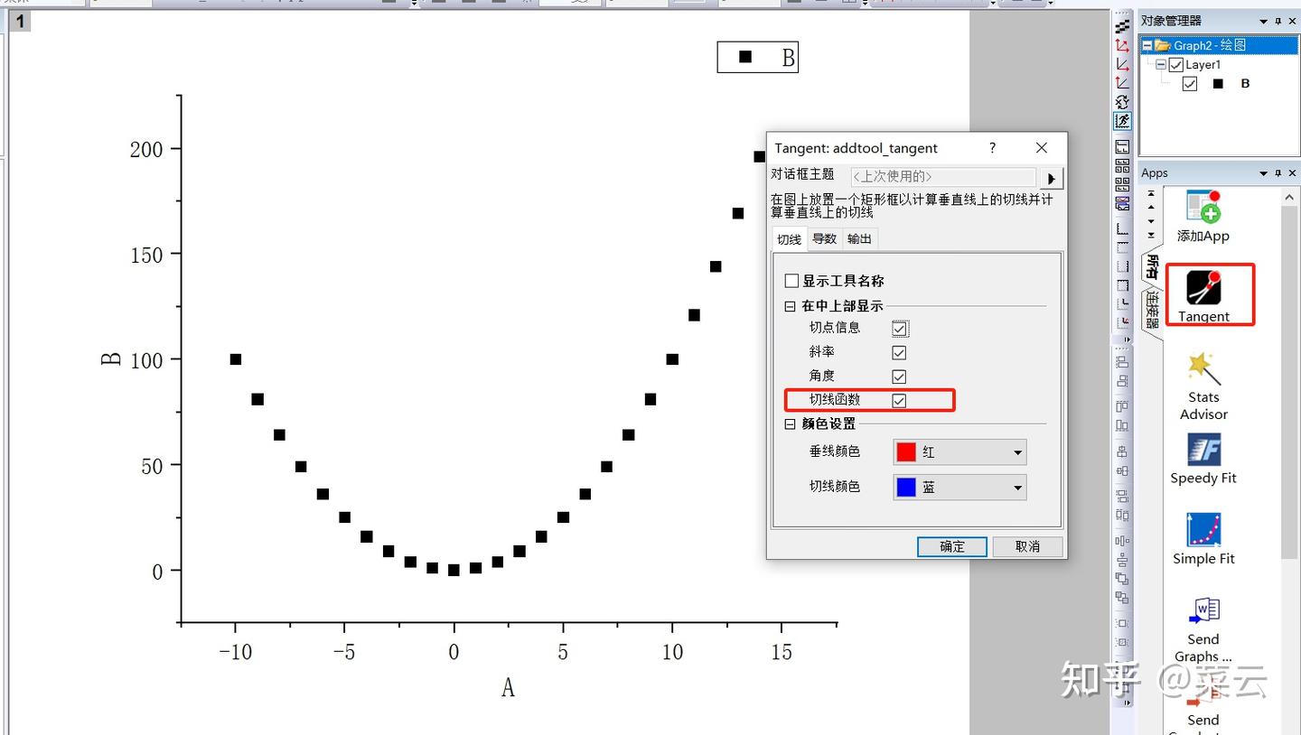1301x735 pixels.
Task: Switch to 输出 tab
Action: [x=859, y=238]
